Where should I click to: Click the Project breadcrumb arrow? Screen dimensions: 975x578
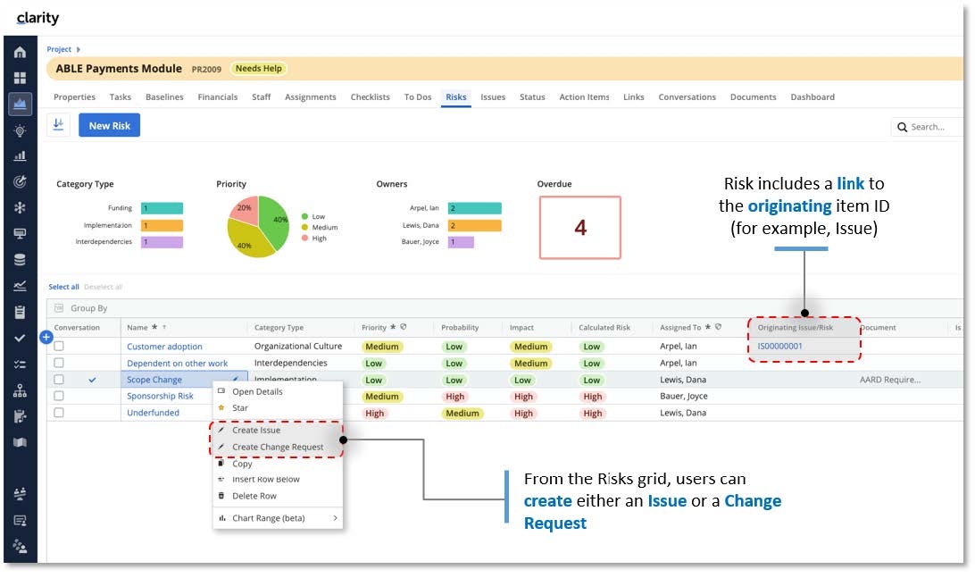coord(79,49)
